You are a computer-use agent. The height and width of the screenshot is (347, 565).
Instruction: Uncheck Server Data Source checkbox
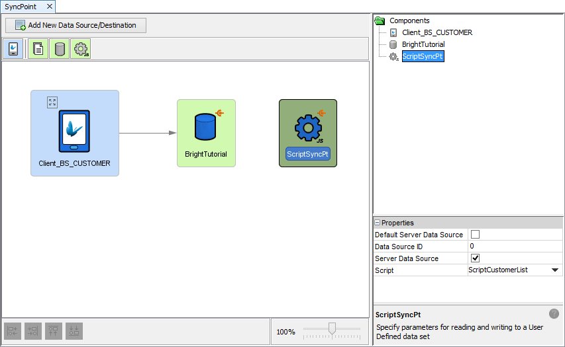coord(475,258)
